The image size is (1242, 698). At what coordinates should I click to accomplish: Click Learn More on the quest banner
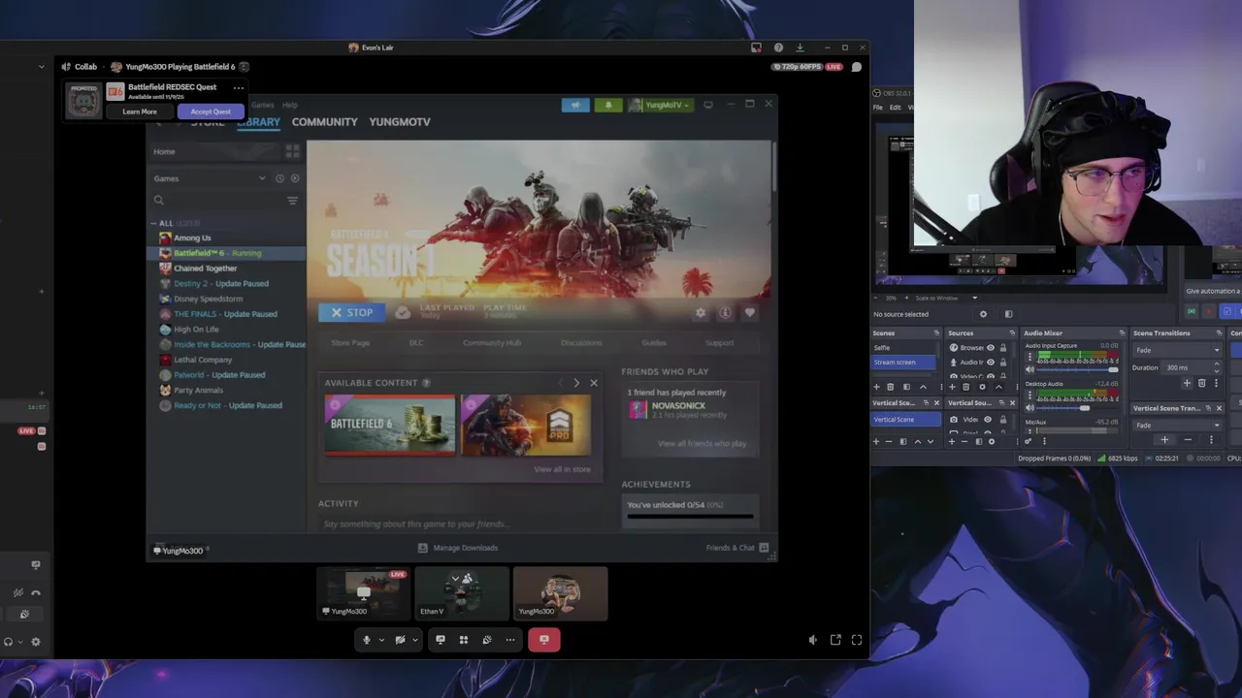140,111
